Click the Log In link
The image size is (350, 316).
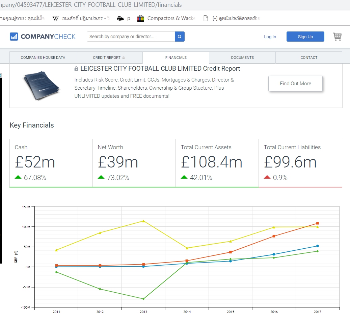[x=270, y=37]
